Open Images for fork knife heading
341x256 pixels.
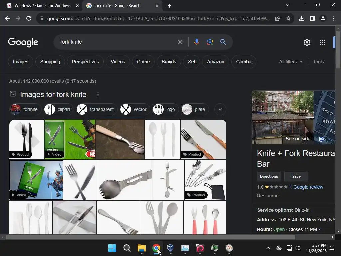coord(53,94)
